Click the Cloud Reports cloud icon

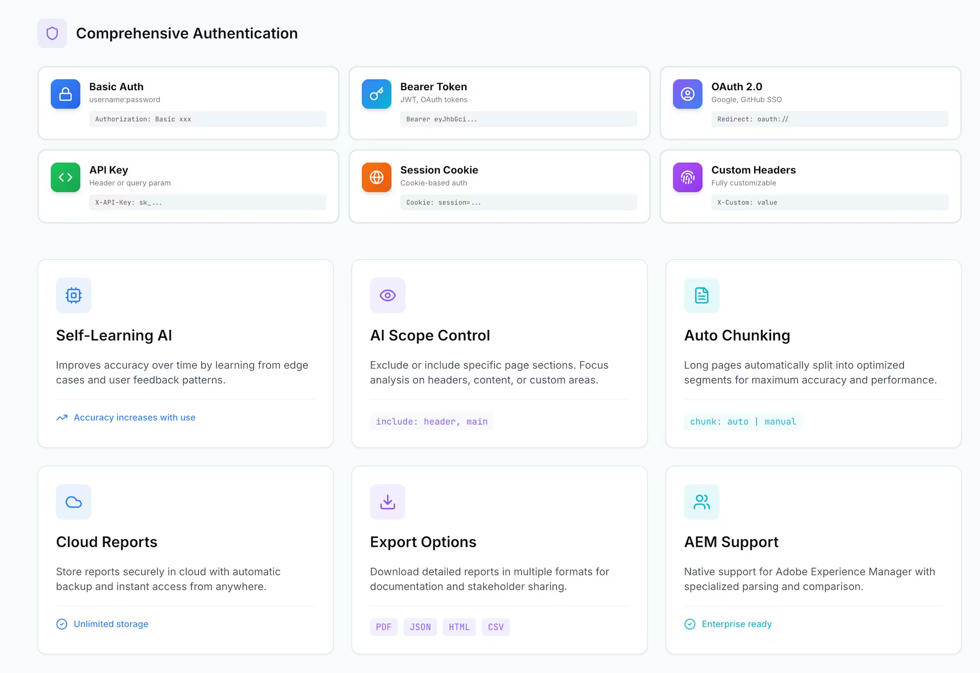(x=73, y=502)
